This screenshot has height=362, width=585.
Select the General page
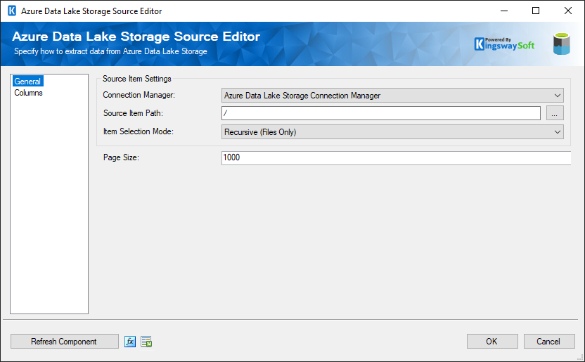(x=27, y=82)
